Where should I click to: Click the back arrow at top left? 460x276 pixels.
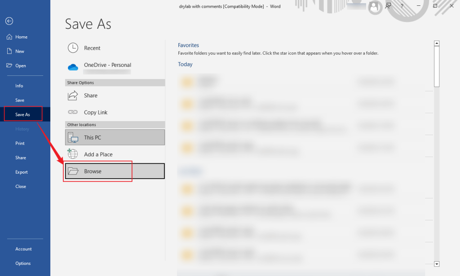[x=9, y=21]
